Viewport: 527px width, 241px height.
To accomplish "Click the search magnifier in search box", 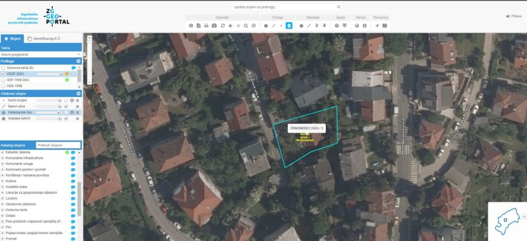I will [338, 7].
